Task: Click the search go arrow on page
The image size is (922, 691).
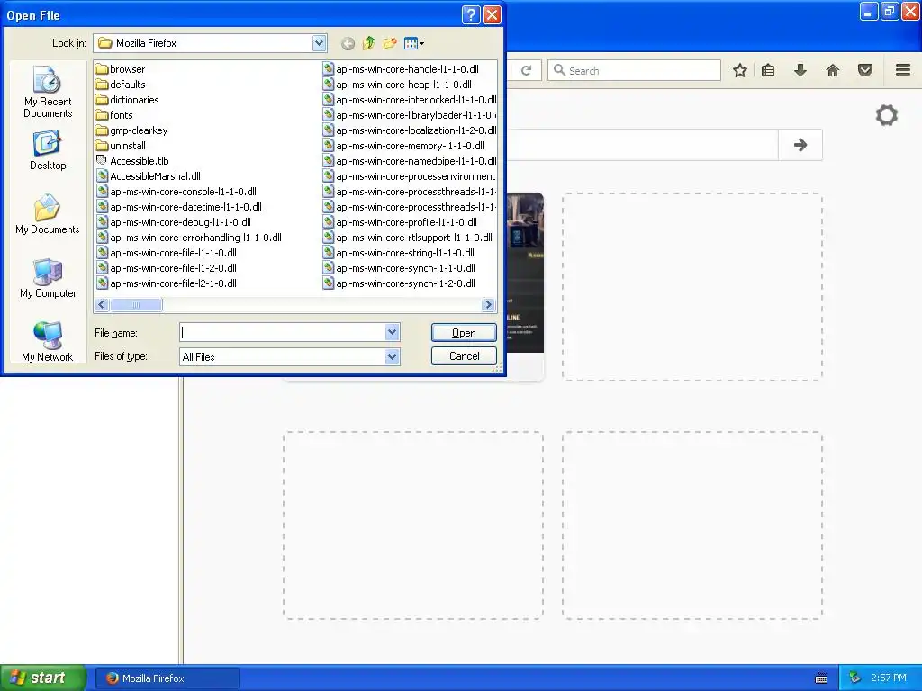Action: click(x=800, y=145)
